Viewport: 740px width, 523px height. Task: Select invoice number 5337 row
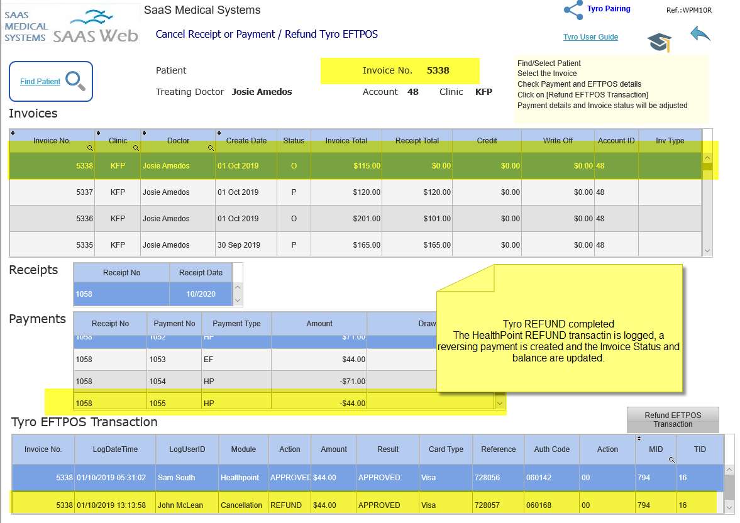click(x=355, y=192)
